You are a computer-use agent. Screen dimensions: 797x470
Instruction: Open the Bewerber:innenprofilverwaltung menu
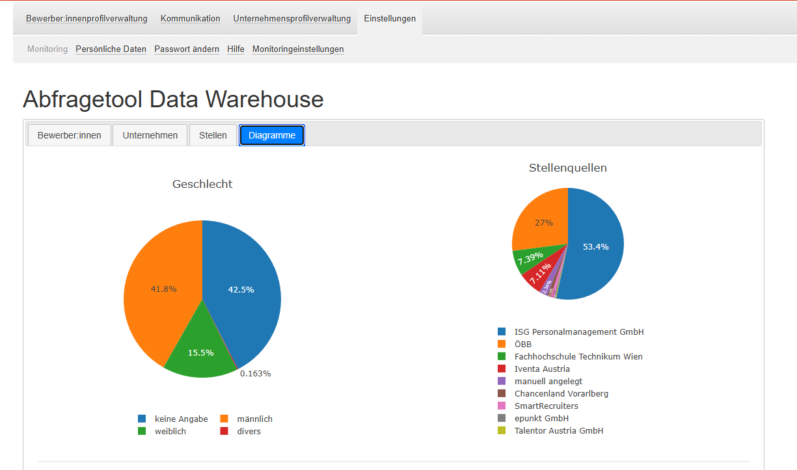coord(87,19)
